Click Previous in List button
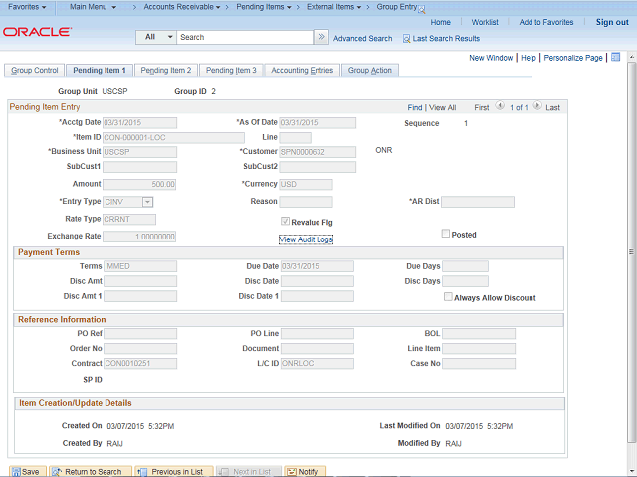Viewport: 637px width, 477px height. click(x=174, y=471)
